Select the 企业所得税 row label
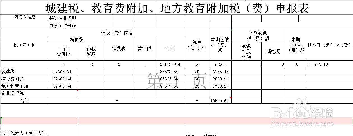Screen dimensions: 353x136 [x=25, y=93]
